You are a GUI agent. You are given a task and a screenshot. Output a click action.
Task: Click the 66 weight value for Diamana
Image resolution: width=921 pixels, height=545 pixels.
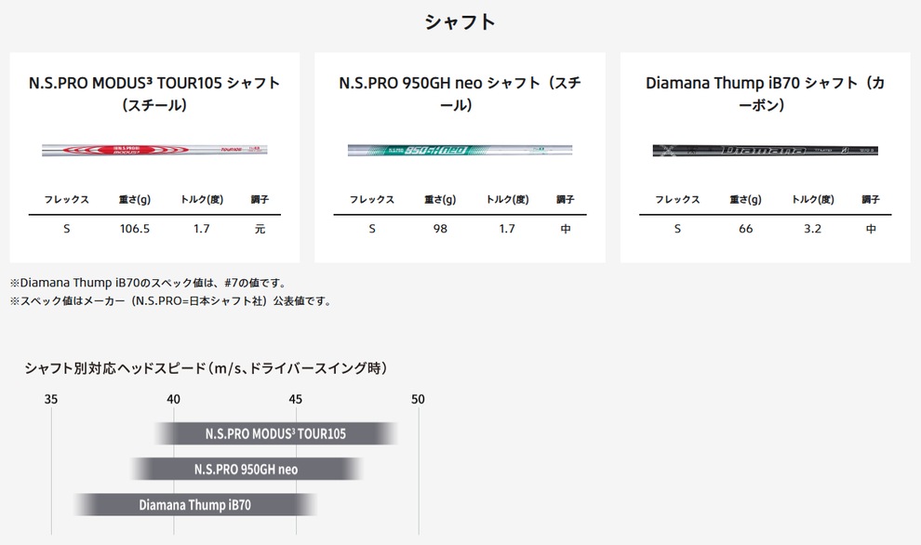click(x=746, y=229)
